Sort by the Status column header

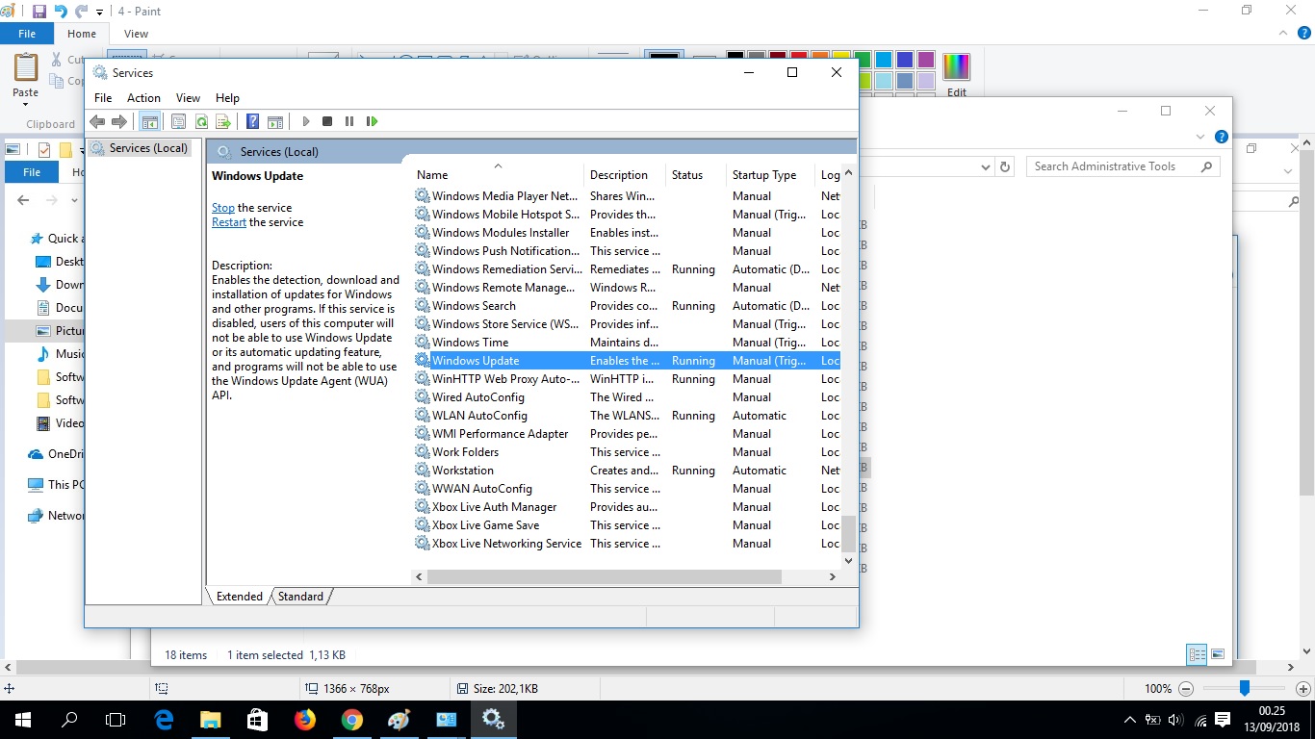(696, 175)
